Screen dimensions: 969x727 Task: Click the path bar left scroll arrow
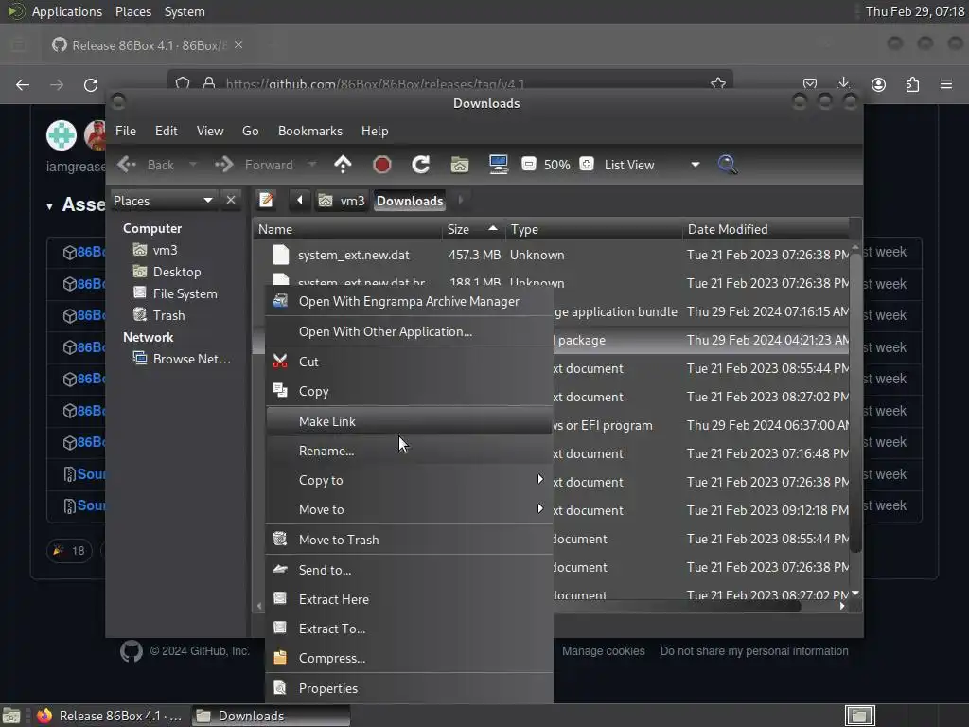pos(300,201)
